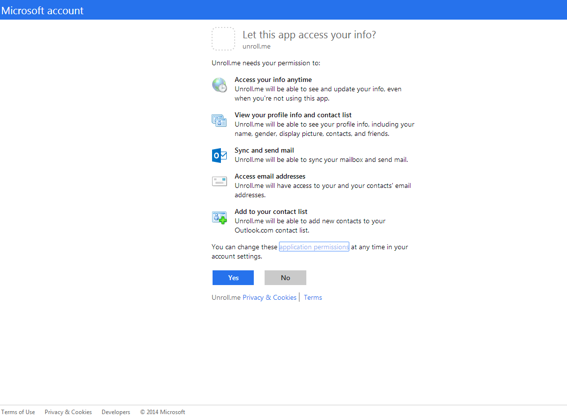567x419 pixels.
Task: Open the Developers footer link
Action: 116,412
